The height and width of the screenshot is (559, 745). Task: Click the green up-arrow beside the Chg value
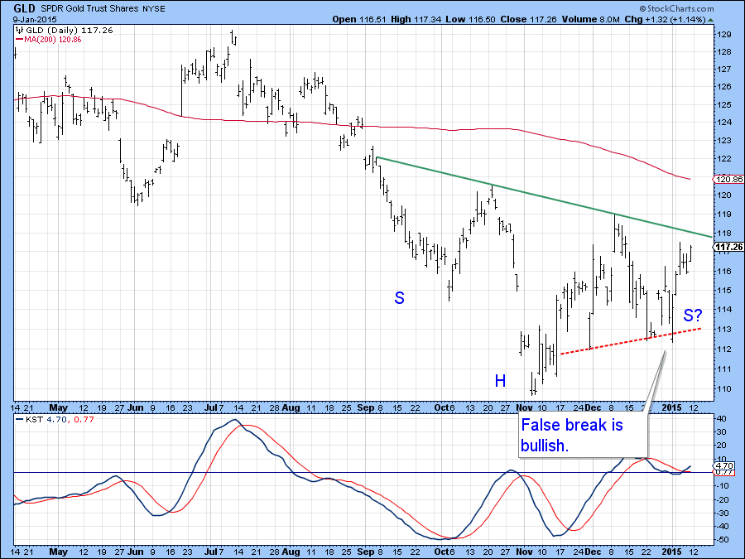[x=710, y=20]
